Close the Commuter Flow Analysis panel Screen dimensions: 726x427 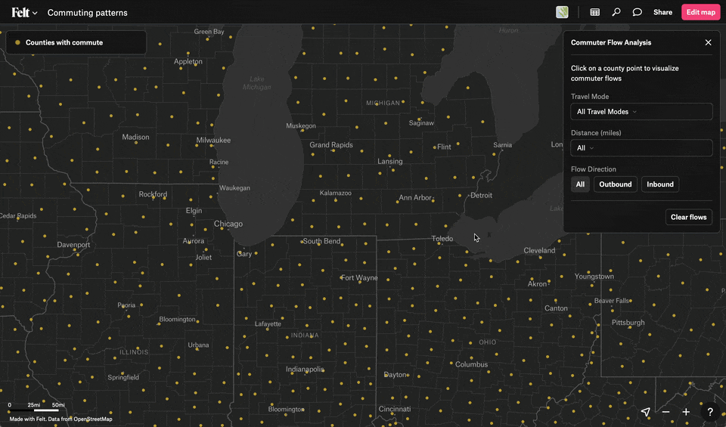point(708,43)
